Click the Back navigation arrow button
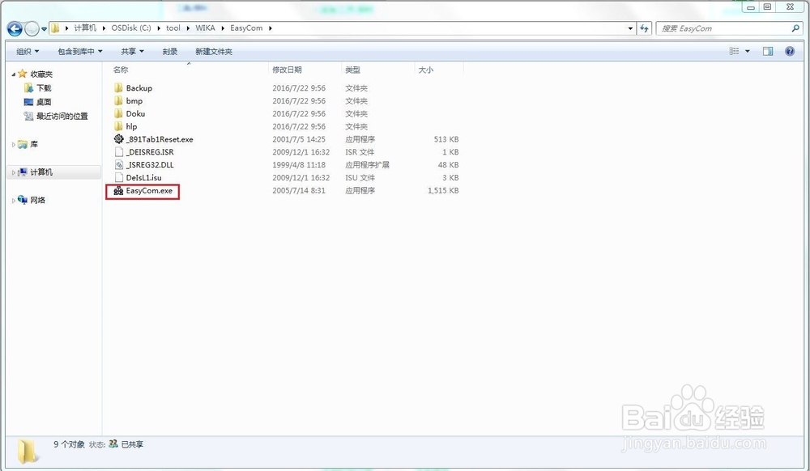Screen dimensions: 810x471 (x=15, y=28)
